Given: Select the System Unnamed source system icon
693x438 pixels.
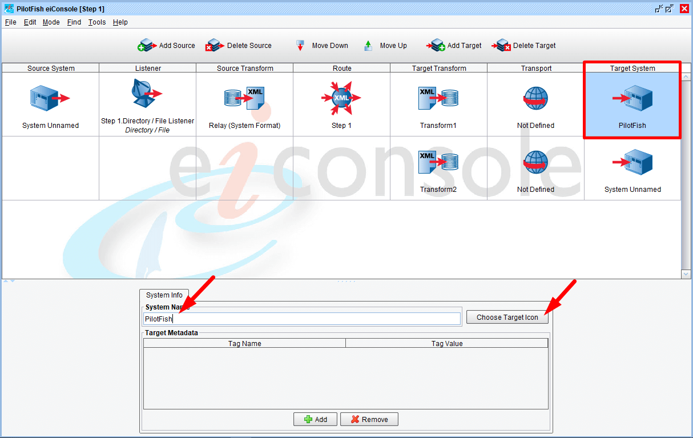Looking at the screenshot, I should coord(50,98).
